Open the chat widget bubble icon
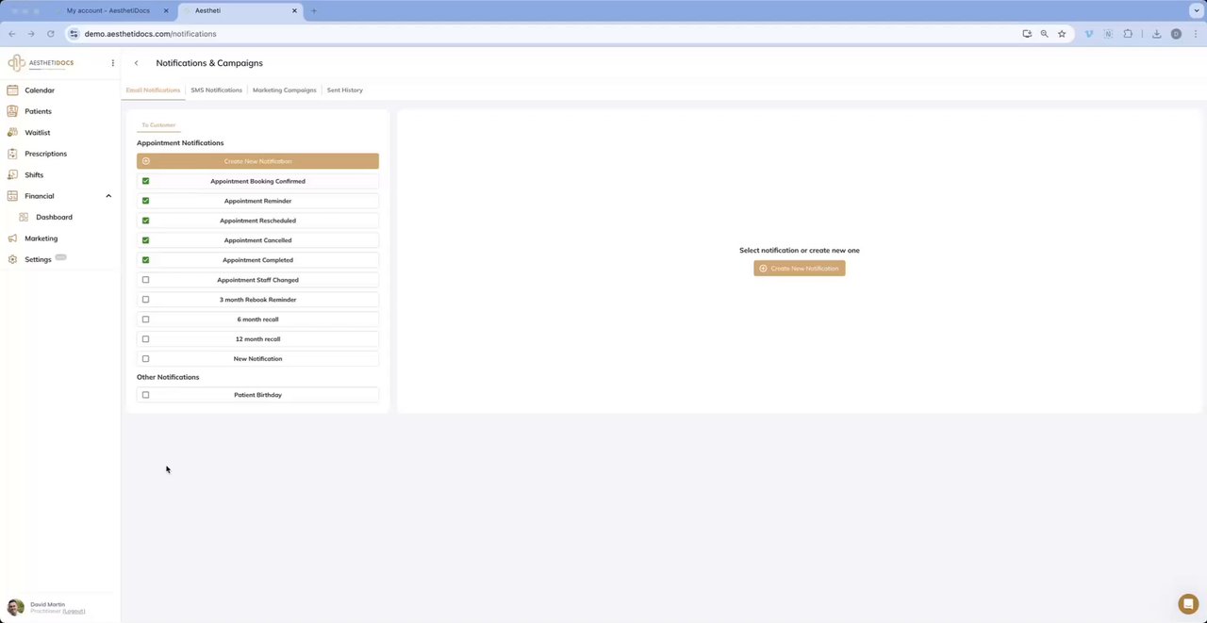 pyautogui.click(x=1187, y=604)
